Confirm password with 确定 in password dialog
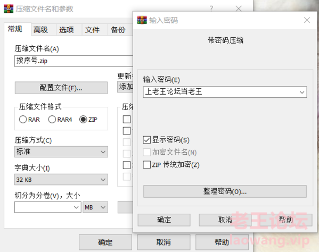Viewport: 319px width, 252px height. [x=164, y=220]
